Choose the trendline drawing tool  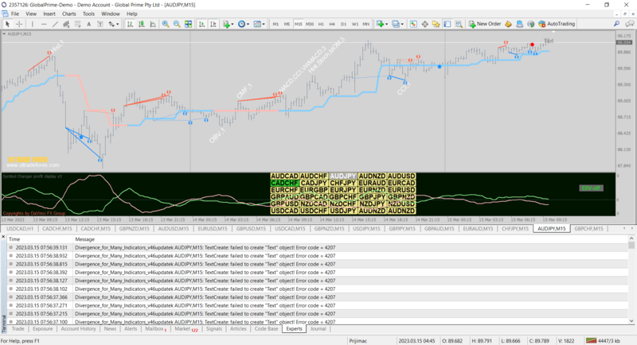[55, 25]
